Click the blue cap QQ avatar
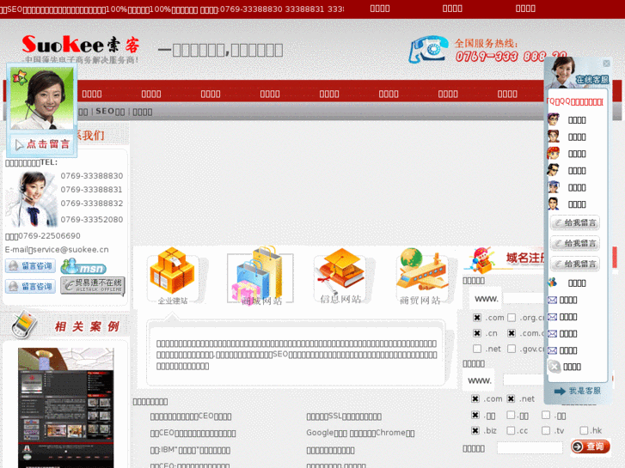The height and width of the screenshot is (468, 625). (x=554, y=187)
